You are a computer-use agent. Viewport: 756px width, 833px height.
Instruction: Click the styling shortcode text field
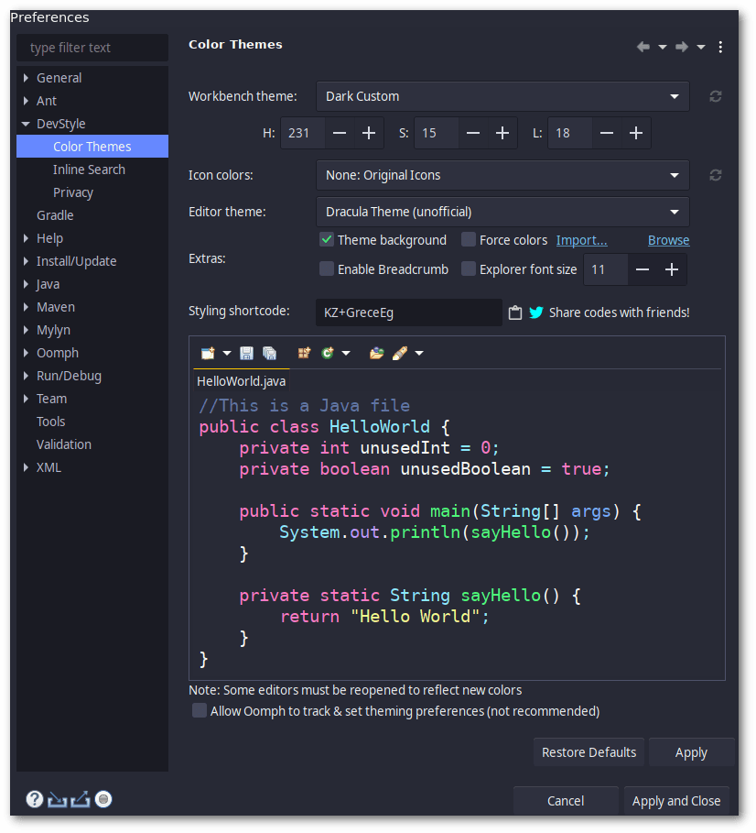tap(407, 312)
